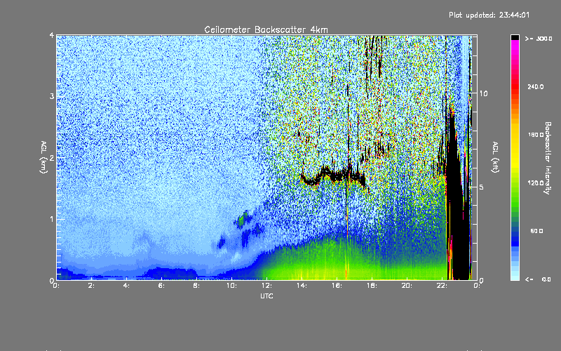Click the 120.0 colorbar value
Image resolution: width=561 pixels, height=351 pixels.
point(536,183)
